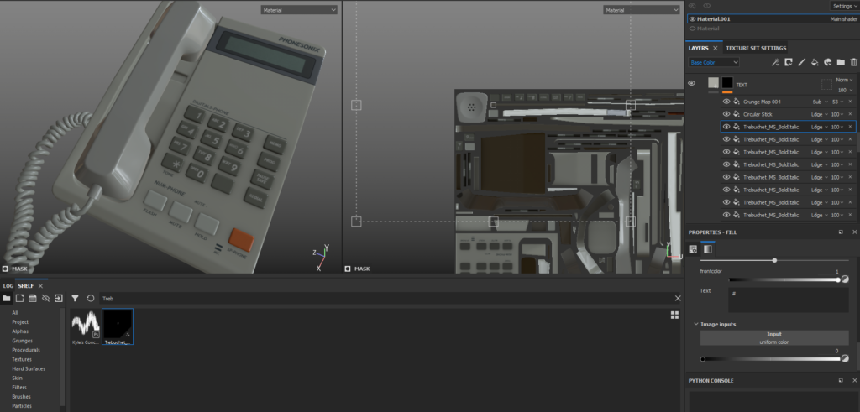
Task: Add a new paint layer
Action: pyautogui.click(x=801, y=62)
